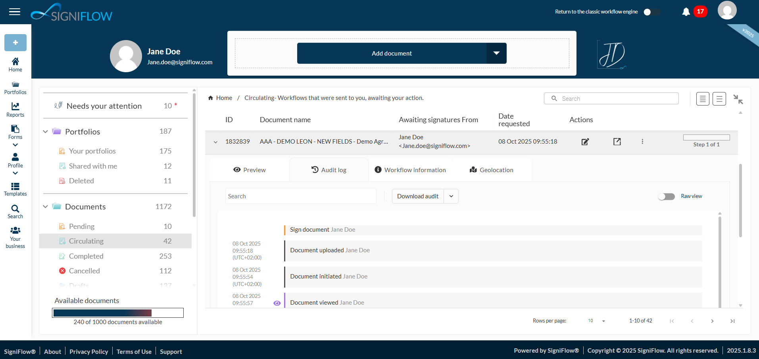759x359 pixels.
Task: Collapse the Documents folder in the left panel
Action: [45, 206]
